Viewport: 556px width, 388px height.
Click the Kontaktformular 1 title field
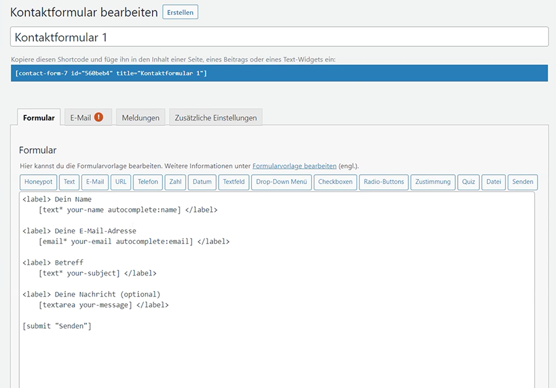[x=279, y=37]
